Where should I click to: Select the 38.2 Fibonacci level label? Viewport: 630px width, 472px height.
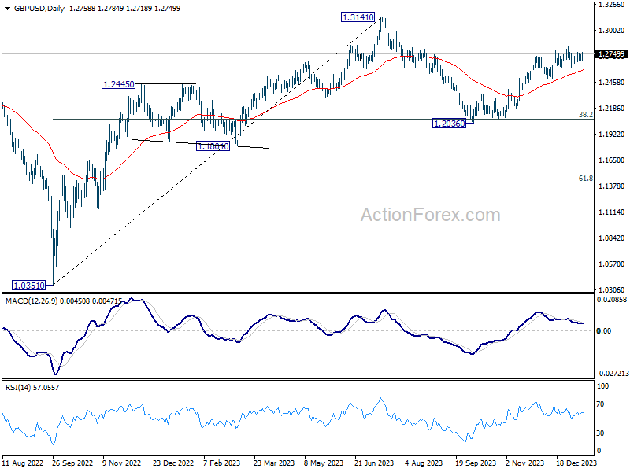click(585, 115)
